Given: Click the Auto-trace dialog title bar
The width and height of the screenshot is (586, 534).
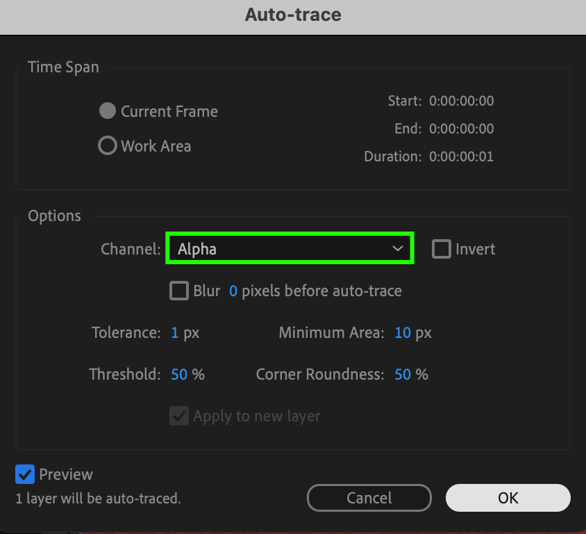Looking at the screenshot, I should (293, 15).
